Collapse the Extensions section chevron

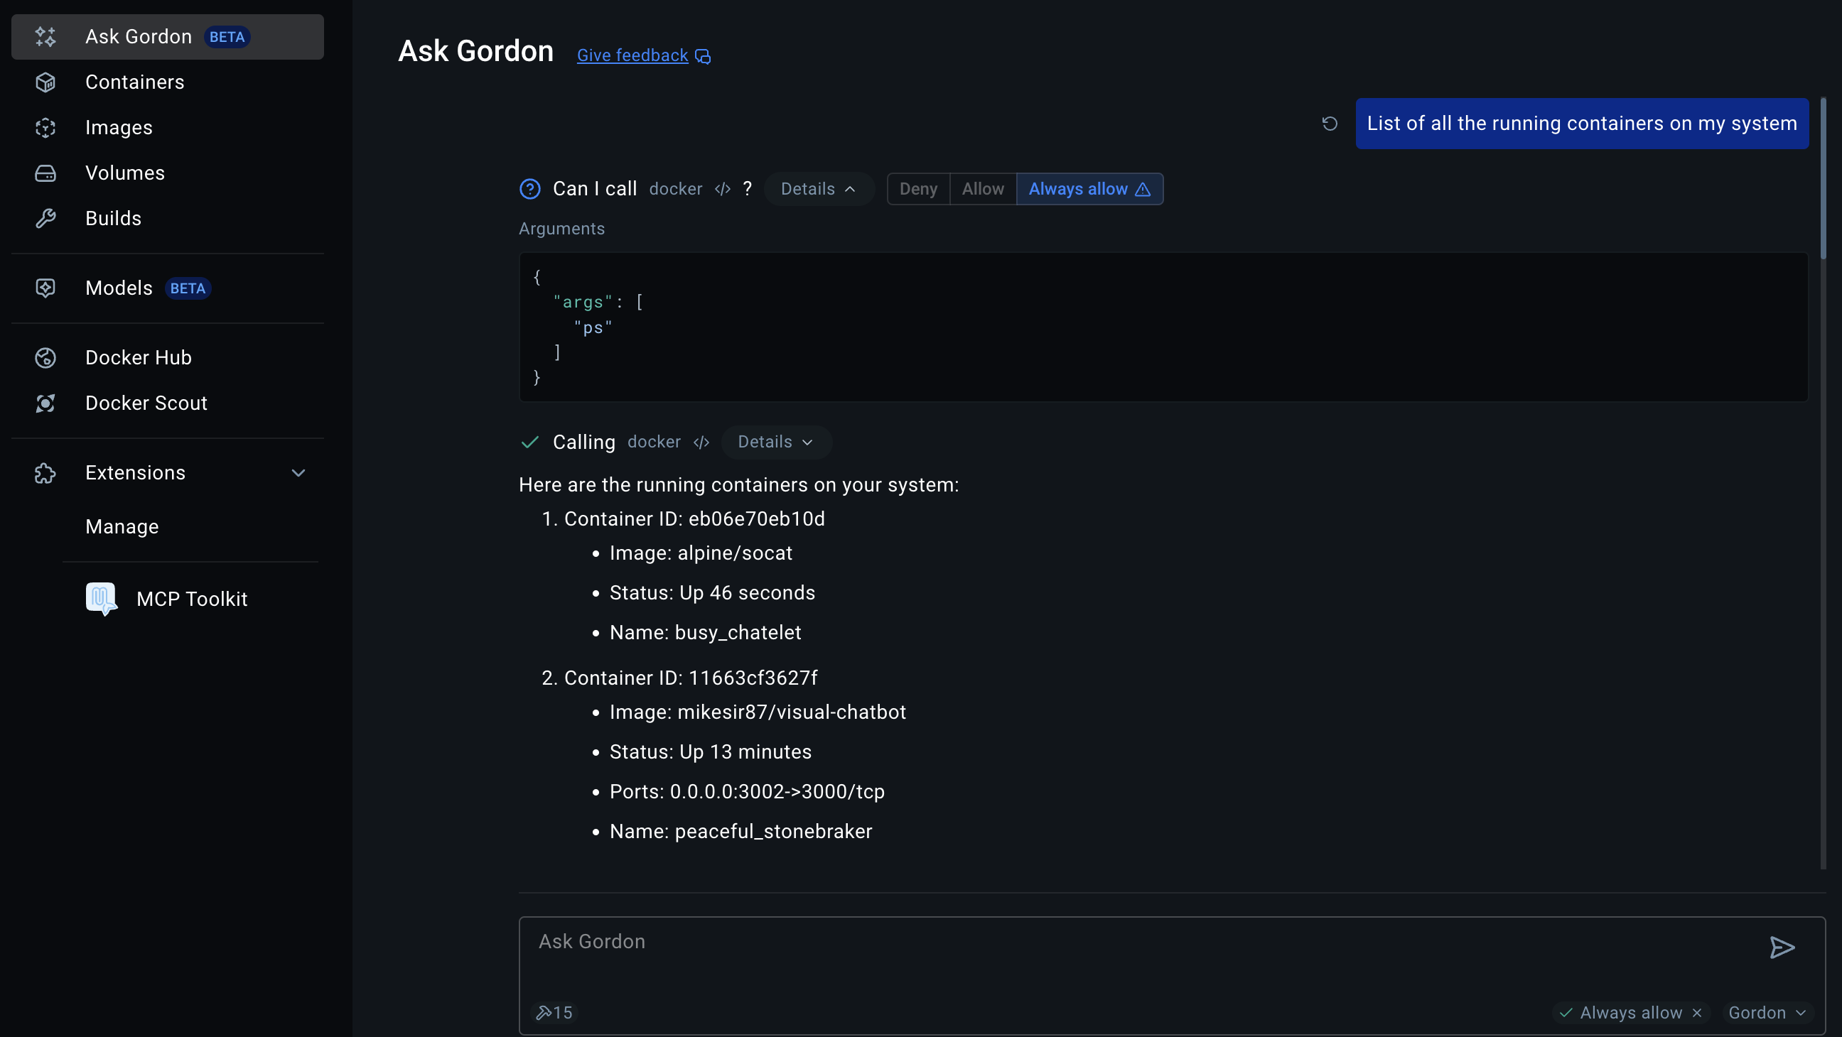(299, 473)
